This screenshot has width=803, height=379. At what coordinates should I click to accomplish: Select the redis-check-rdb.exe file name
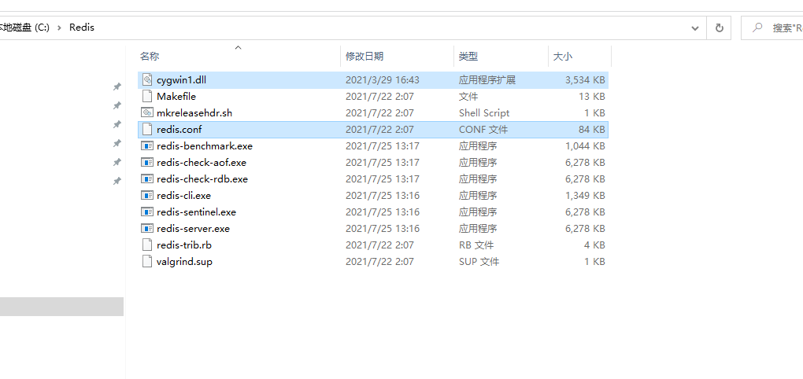202,178
